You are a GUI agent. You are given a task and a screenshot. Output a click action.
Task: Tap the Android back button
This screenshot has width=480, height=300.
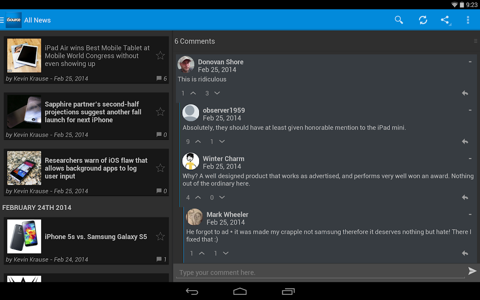(x=192, y=292)
